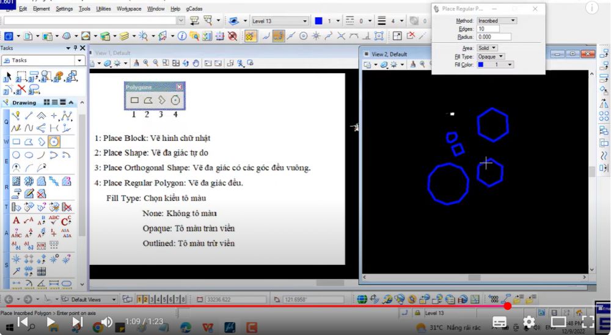Open the Area dropdown showing Solid
611x335 pixels.
(487, 48)
